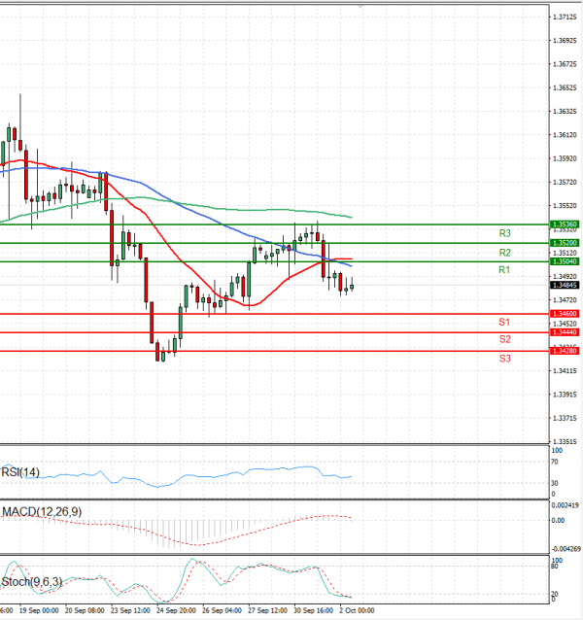Click the MACD(12,26,9) indicator label
583x620 pixels.
(42, 512)
